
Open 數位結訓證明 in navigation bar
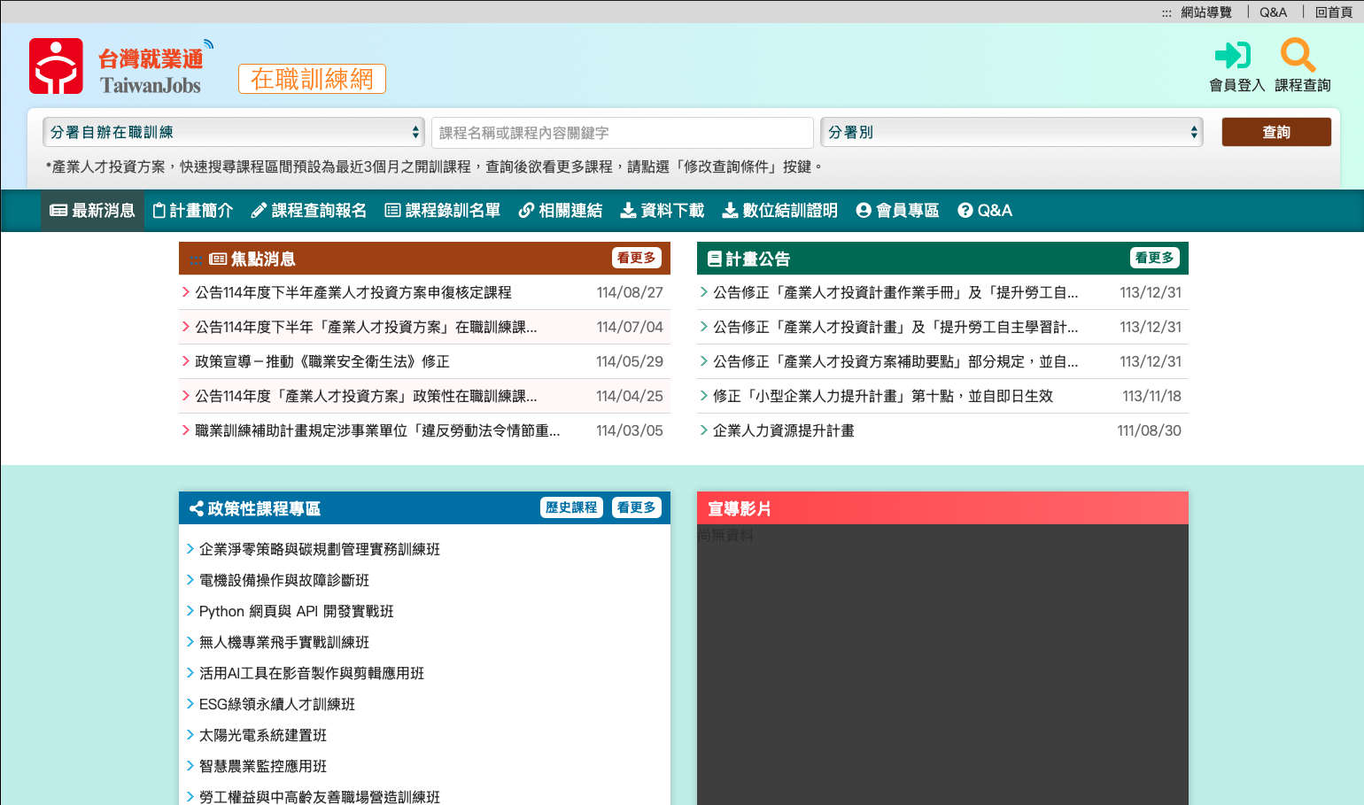tap(779, 211)
